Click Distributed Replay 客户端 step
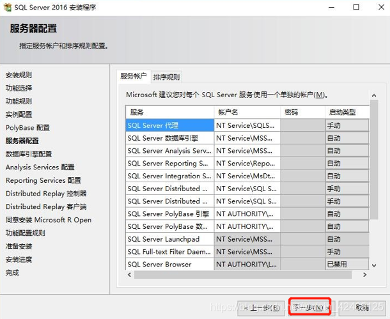Viewport: 390px width, 319px height. (x=46, y=206)
